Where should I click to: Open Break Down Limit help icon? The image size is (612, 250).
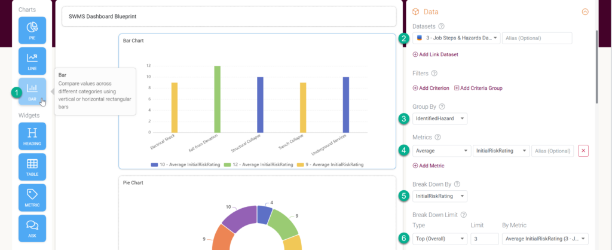[463, 215]
